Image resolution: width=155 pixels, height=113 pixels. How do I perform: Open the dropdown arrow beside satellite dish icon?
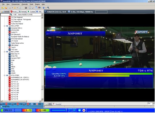[x=12, y=8]
